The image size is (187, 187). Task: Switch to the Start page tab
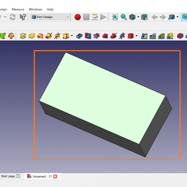pyautogui.click(x=8, y=176)
